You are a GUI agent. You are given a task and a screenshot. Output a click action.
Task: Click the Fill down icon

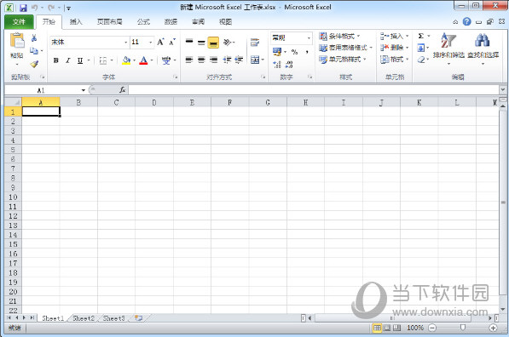point(420,48)
